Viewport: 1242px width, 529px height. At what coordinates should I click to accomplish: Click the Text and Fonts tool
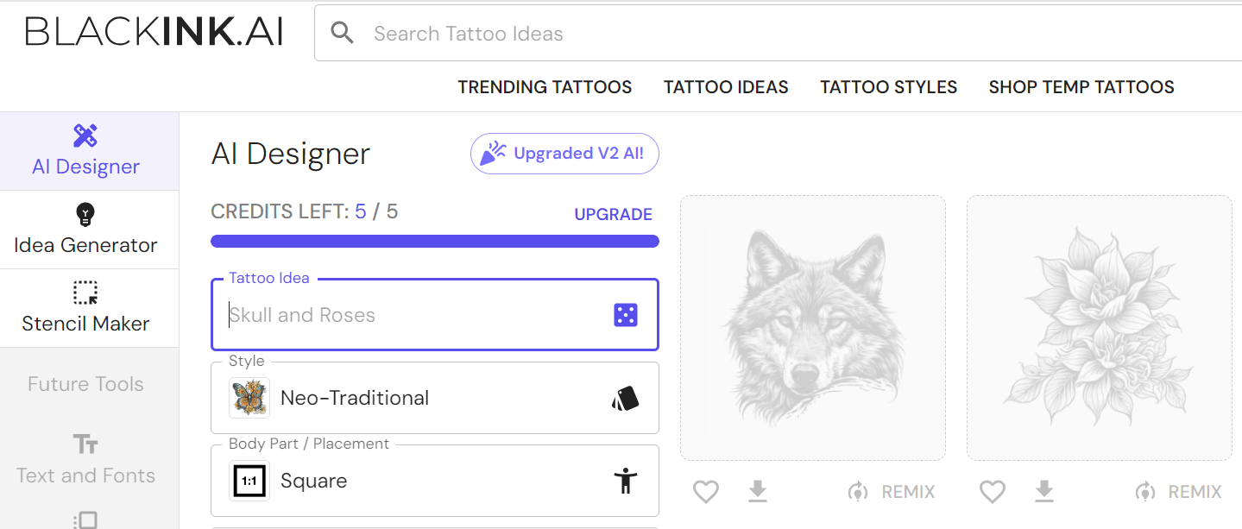point(85,458)
